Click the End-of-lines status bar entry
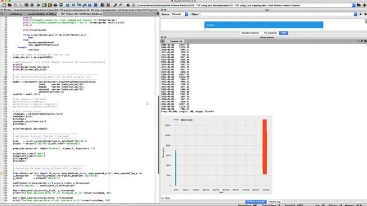This screenshot has height=206, width=367. click(271, 205)
